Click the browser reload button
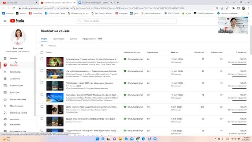The image size is (252, 142). 14,8
